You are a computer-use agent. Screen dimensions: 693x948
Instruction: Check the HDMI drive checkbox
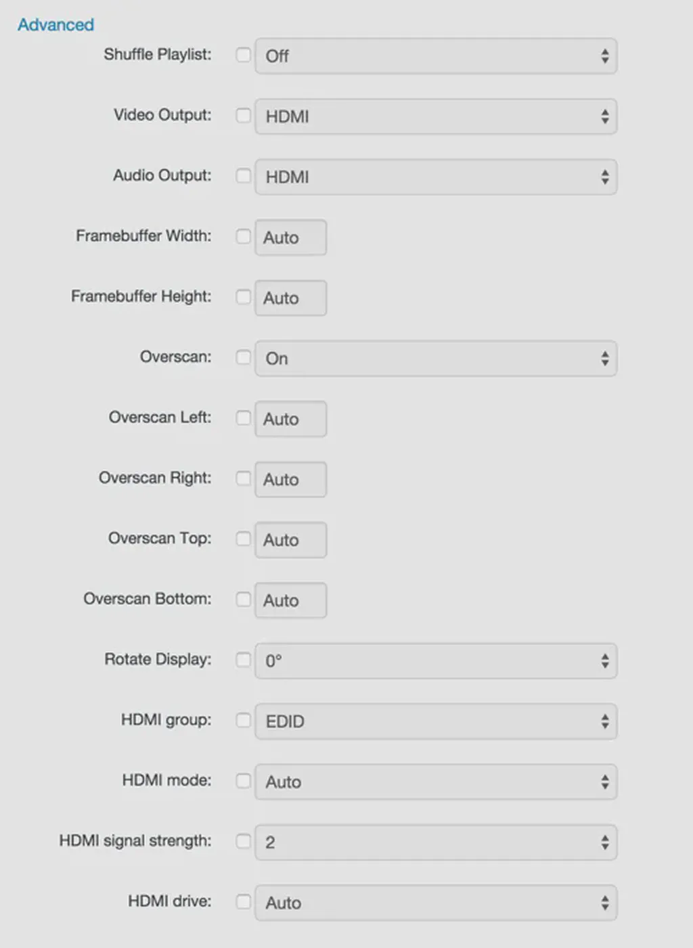[243, 903]
